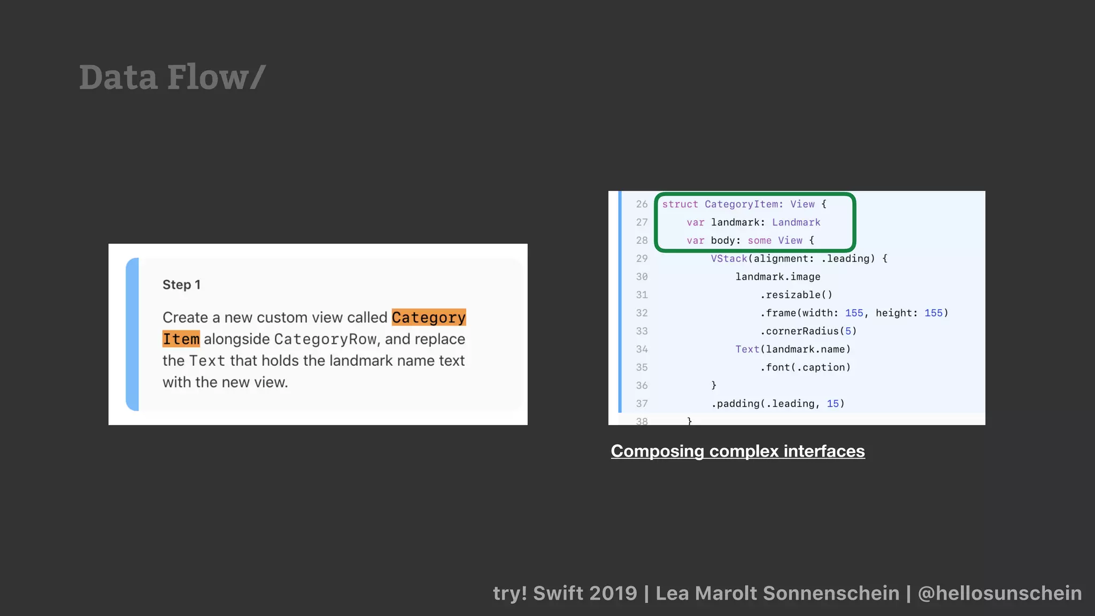Click the .resizable() code line
The width and height of the screenshot is (1095, 616).
(796, 295)
